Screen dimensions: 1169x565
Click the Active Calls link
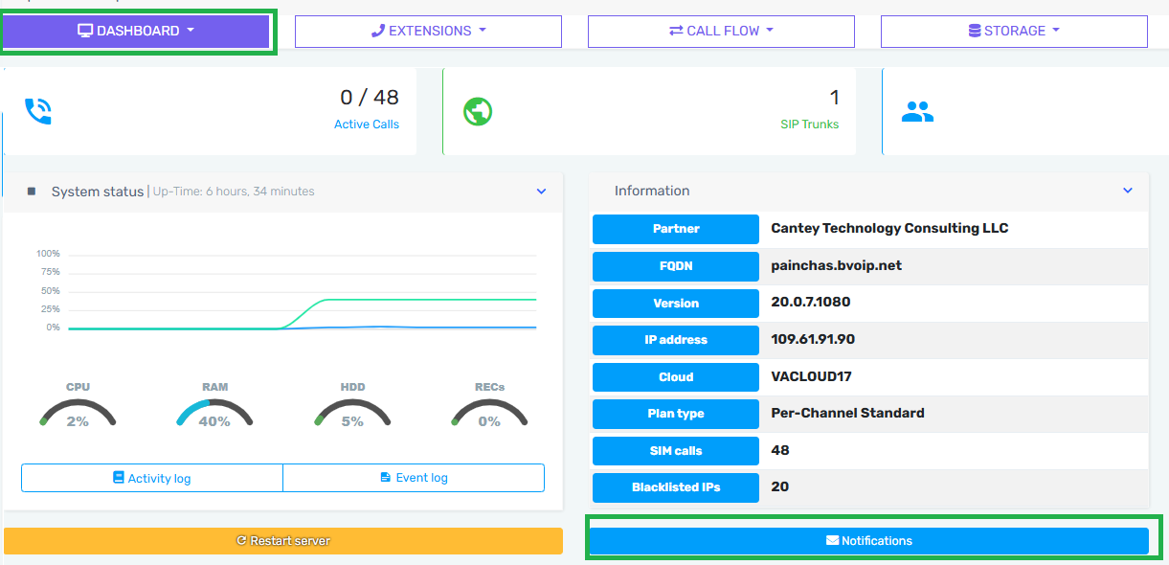tap(367, 124)
